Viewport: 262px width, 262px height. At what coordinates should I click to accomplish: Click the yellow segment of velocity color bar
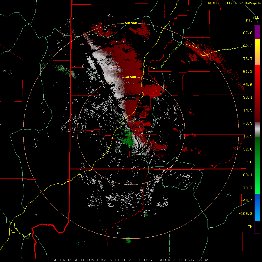pos(257,45)
